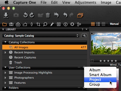Click the Undo arrow icon
The width and height of the screenshot is (121, 91).
coord(65,15)
